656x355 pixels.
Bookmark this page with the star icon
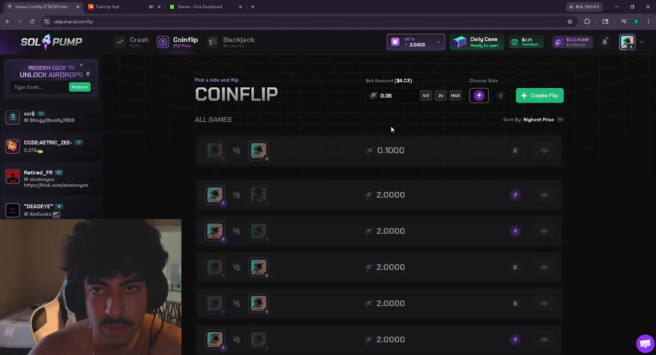tap(570, 22)
